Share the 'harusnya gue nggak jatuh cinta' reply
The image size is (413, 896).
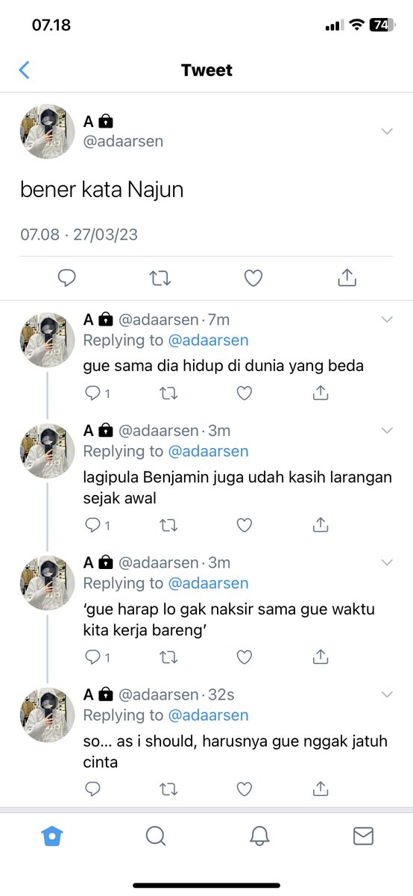pyautogui.click(x=321, y=788)
